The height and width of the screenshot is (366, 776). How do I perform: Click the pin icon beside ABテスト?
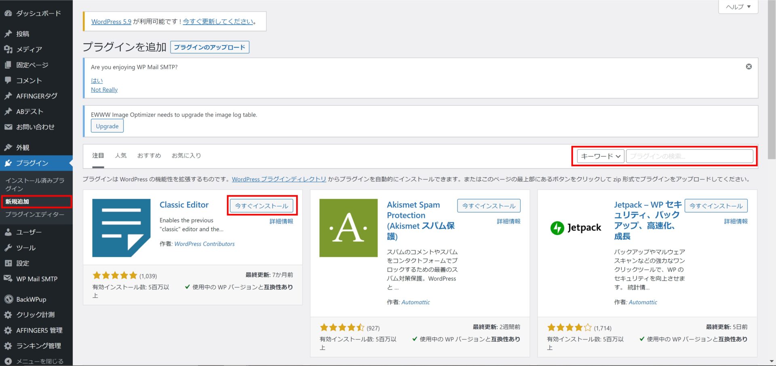(8, 111)
